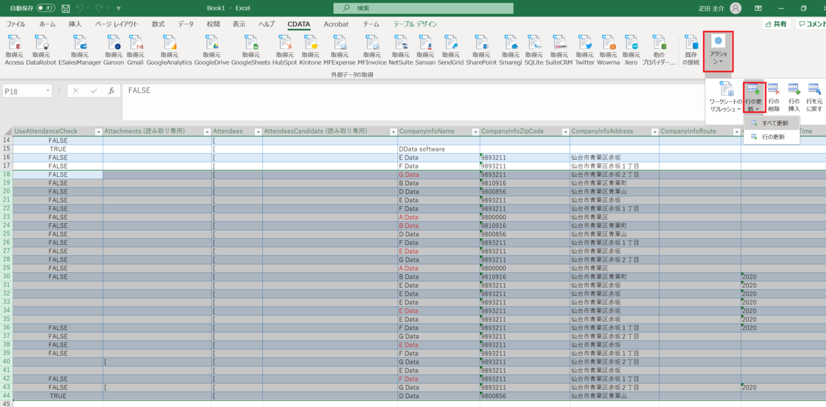826x407 pixels.
Task: Click the コメント comments button
Action: click(x=812, y=24)
